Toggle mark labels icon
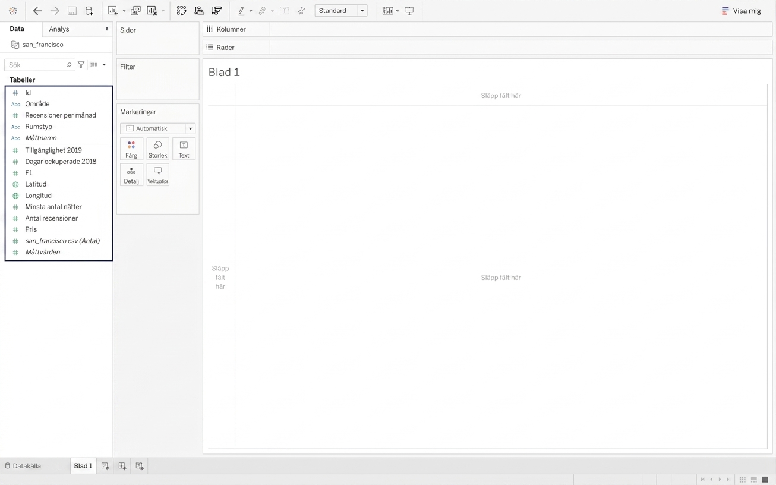The height and width of the screenshot is (485, 776). coord(285,11)
